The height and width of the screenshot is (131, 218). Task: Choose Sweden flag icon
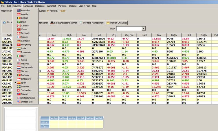(19, 87)
